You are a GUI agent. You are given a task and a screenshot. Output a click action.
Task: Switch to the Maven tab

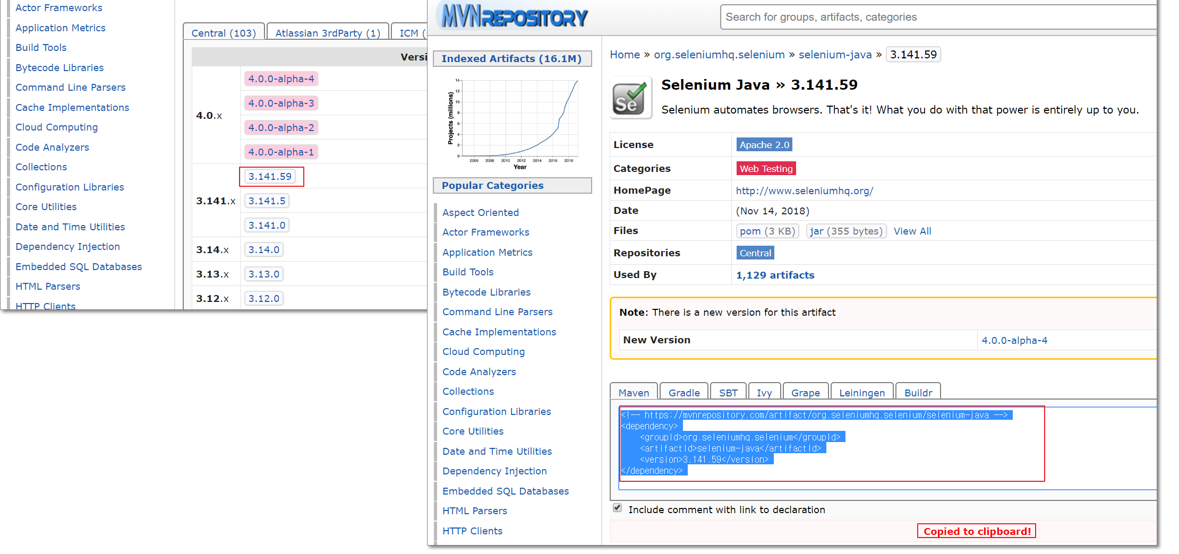(x=634, y=392)
